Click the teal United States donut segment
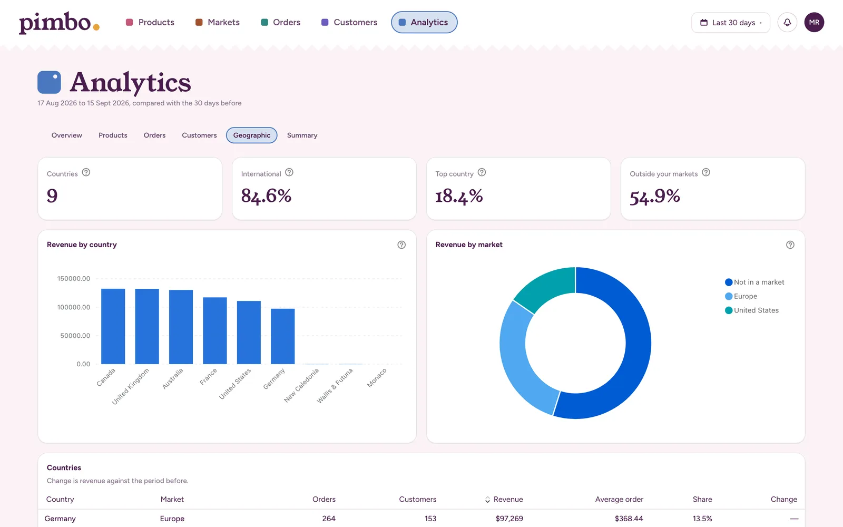This screenshot has height=527, width=843. coord(548,287)
